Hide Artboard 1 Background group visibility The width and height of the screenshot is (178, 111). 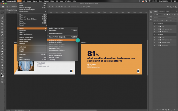[154, 45]
